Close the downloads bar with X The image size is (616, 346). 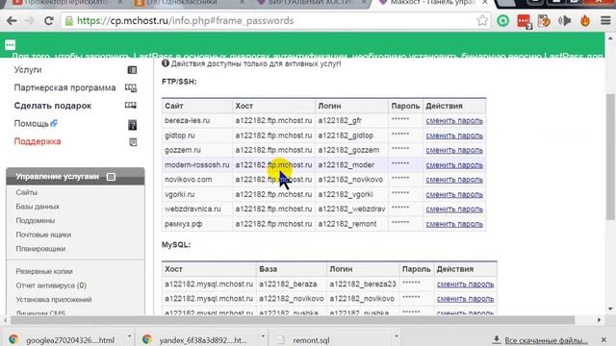(603, 339)
